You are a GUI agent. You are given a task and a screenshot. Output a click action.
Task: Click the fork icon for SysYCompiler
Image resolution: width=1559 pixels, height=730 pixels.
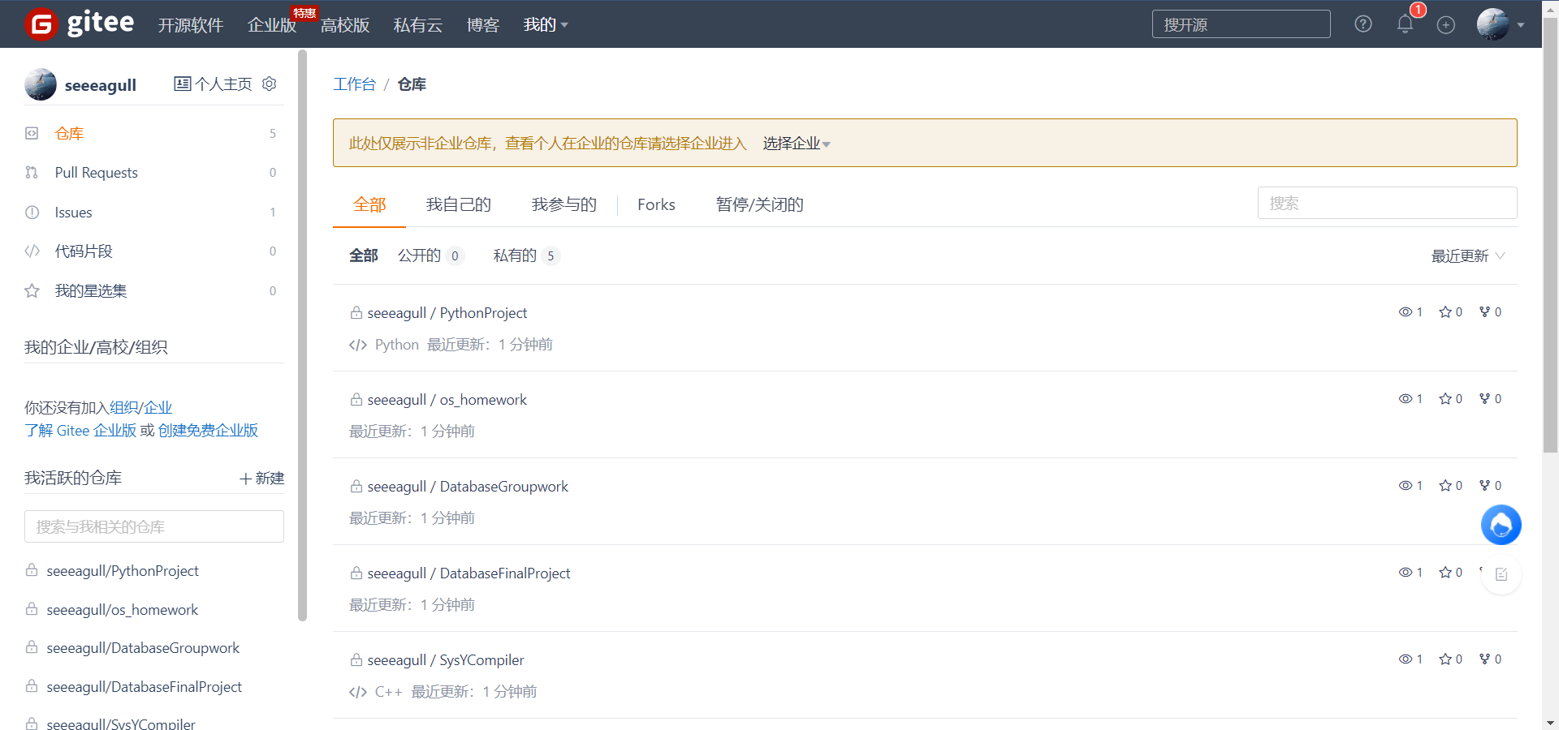[1485, 659]
